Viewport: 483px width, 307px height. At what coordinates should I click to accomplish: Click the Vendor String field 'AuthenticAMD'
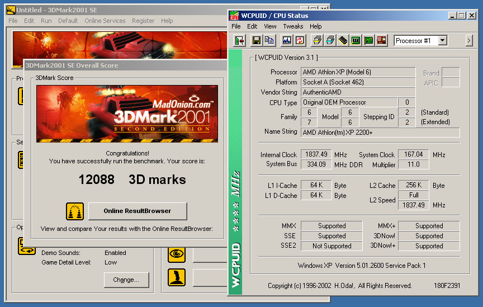tap(358, 92)
